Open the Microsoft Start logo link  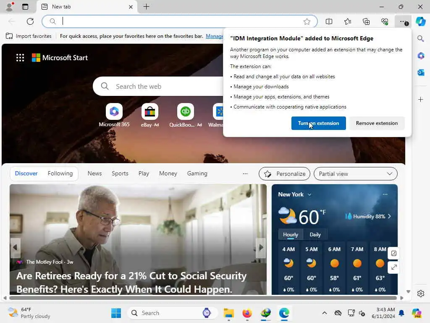click(60, 58)
